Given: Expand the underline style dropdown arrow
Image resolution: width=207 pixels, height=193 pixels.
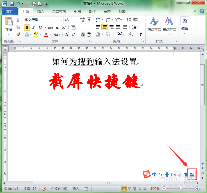Looking at the screenshot, I should [x=45, y=28].
